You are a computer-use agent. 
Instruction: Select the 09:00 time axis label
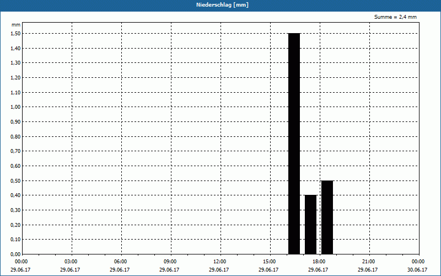click(x=170, y=262)
